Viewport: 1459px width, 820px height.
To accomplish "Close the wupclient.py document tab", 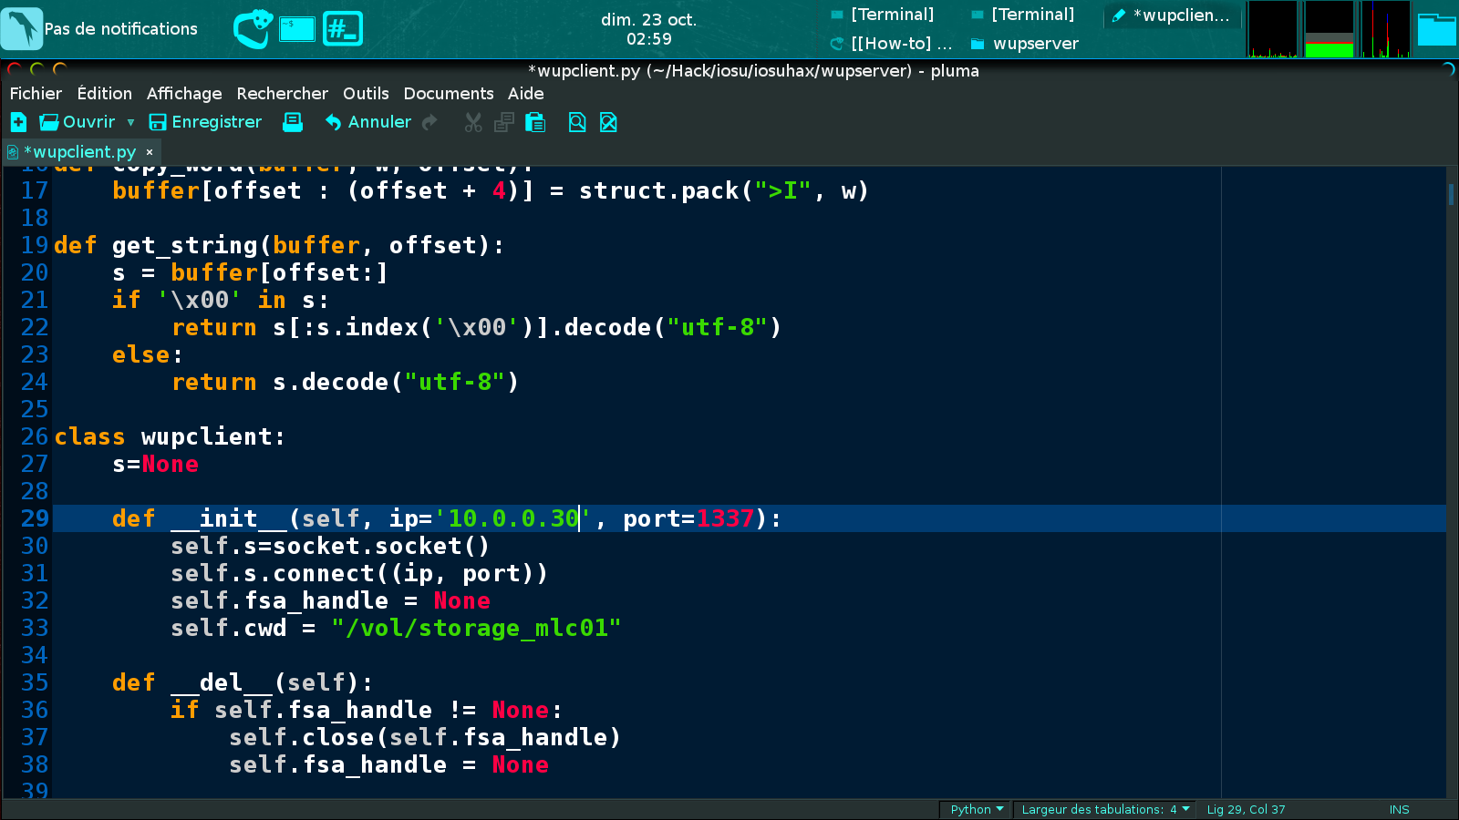I will click(150, 152).
